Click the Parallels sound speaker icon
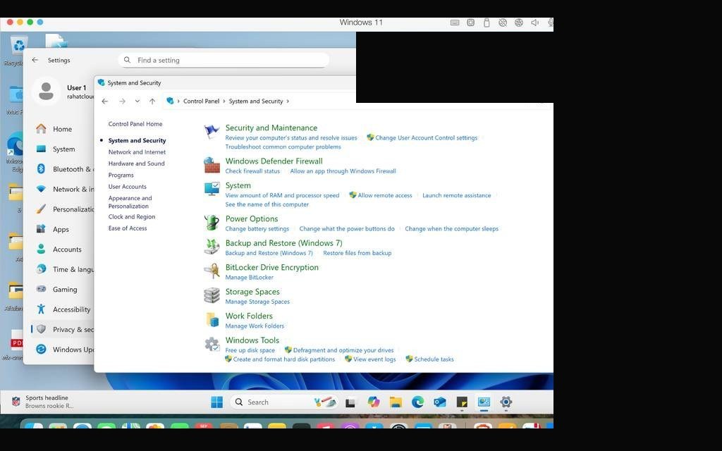This screenshot has width=722, height=451. tap(534, 23)
